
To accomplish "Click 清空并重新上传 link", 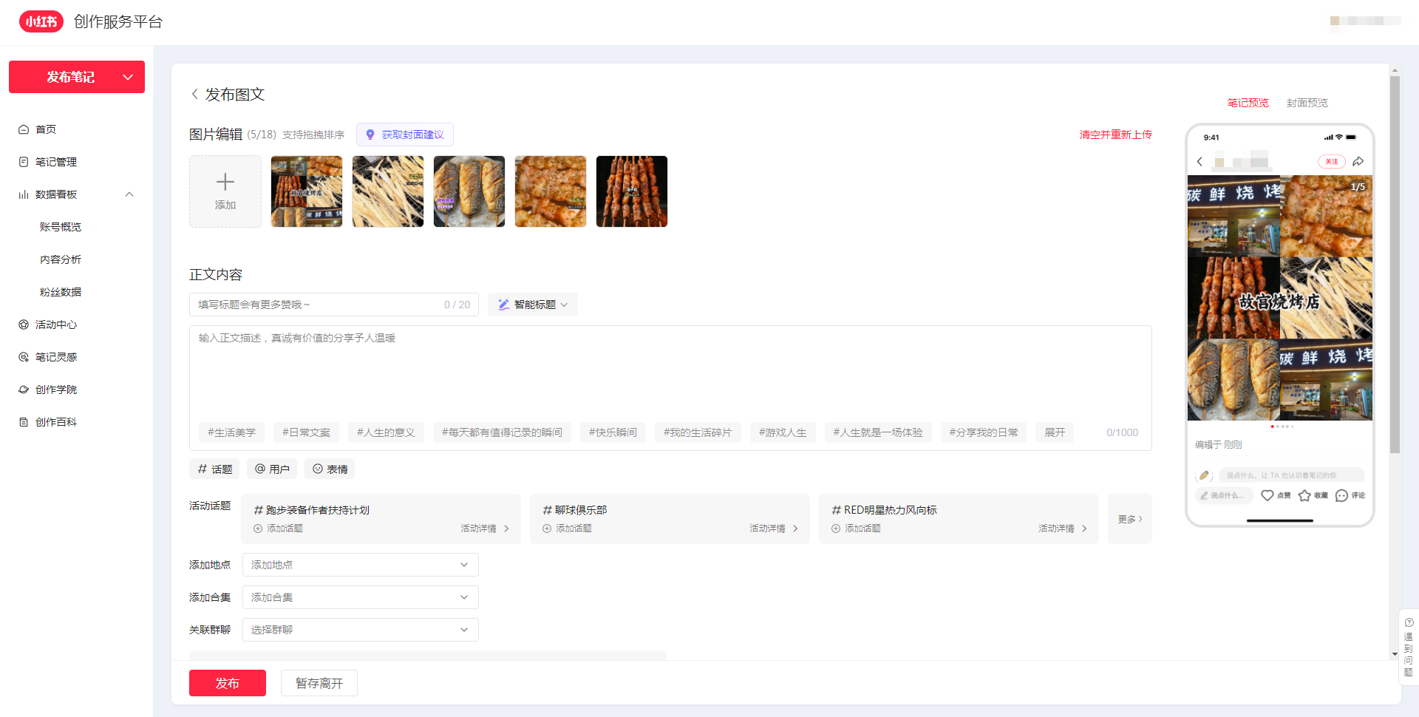I will (1115, 135).
